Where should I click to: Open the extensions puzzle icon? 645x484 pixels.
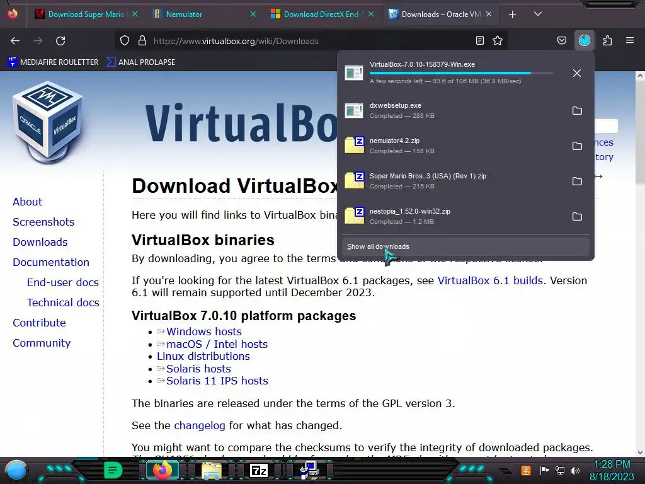(607, 40)
